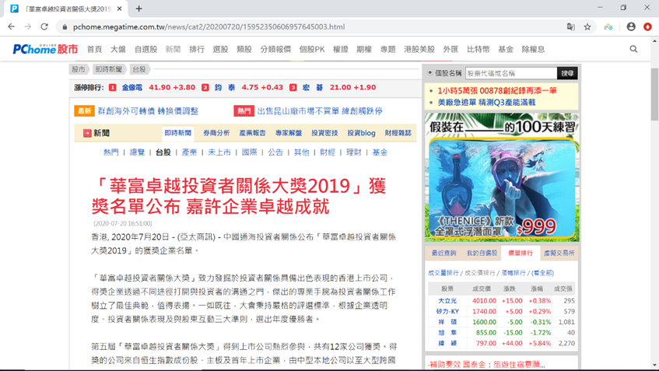Close the current browser tab

(119, 9)
